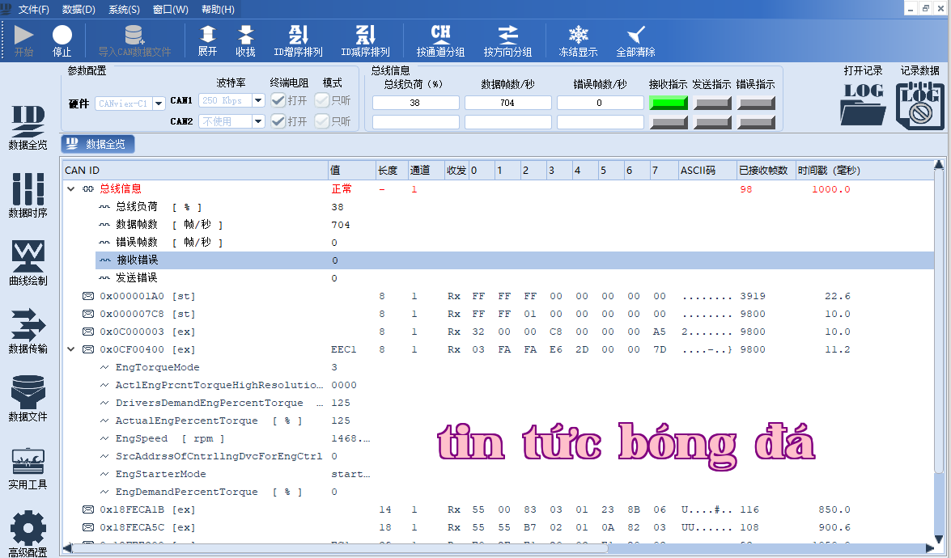This screenshot has height=558, width=951.
Task: Click the vertical scrollbar down arrow
Action: point(939,539)
